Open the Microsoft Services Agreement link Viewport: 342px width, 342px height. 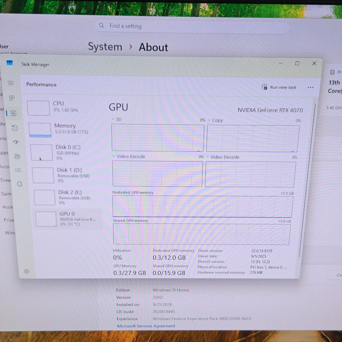146,326
